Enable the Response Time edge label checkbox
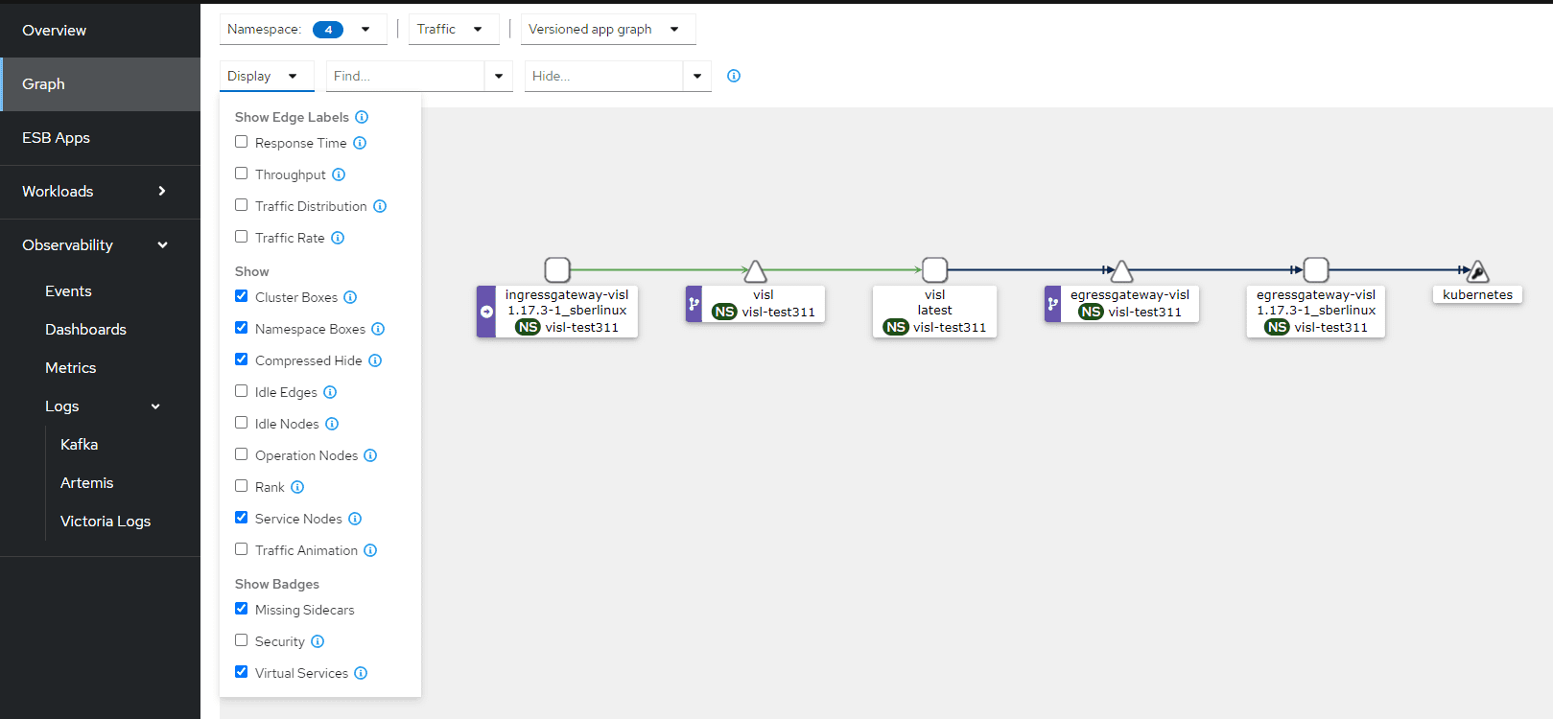Viewport: 1553px width, 719px height. (x=242, y=142)
